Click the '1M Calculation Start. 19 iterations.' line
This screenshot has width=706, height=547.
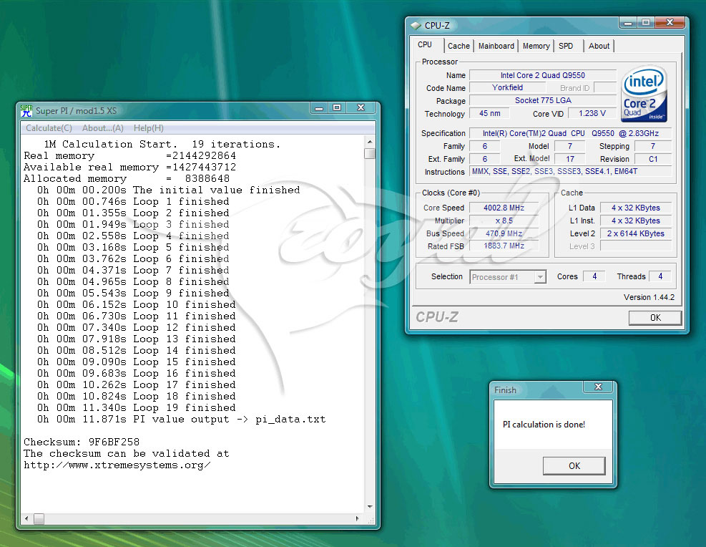[x=162, y=144]
